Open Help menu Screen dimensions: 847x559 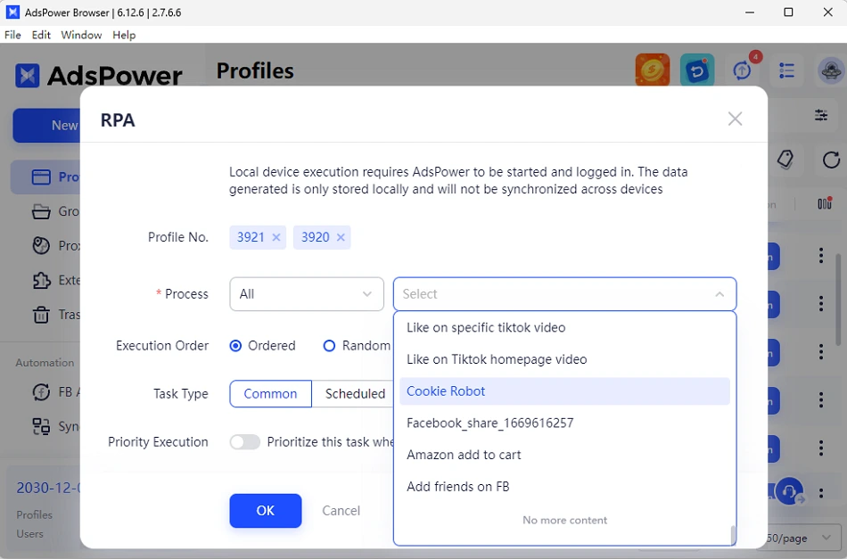coord(124,35)
